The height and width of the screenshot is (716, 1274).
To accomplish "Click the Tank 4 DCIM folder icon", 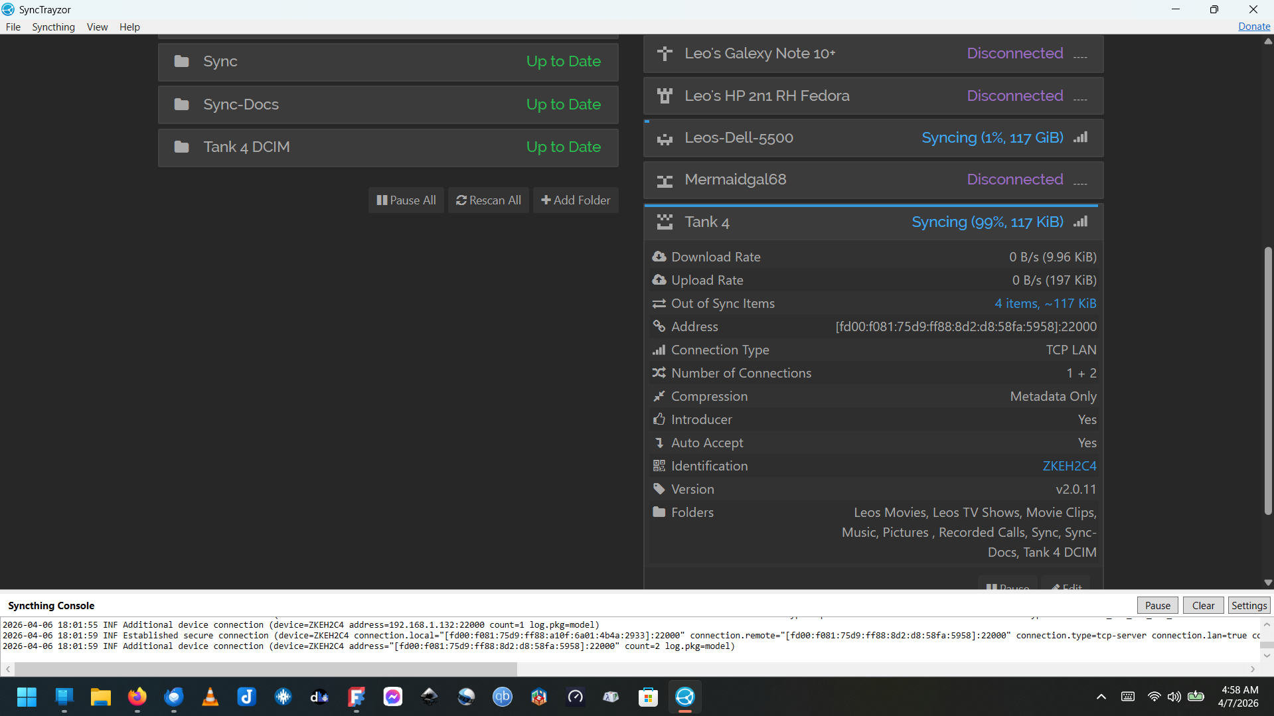I will pyautogui.click(x=181, y=147).
